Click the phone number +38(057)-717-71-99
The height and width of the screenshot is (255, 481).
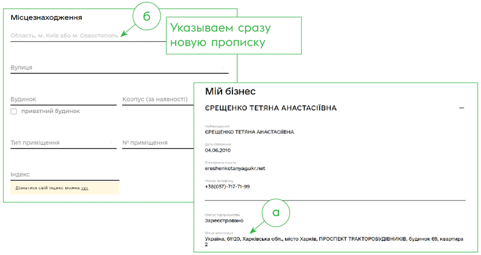tap(227, 186)
